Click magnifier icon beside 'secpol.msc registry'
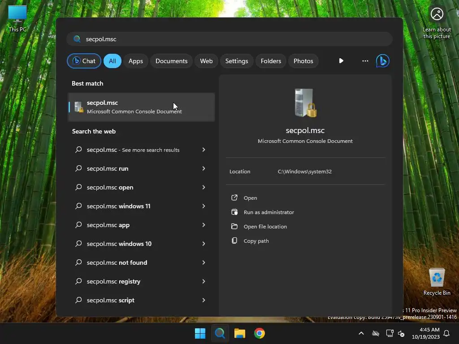The width and height of the screenshot is (459, 344). coord(78,281)
